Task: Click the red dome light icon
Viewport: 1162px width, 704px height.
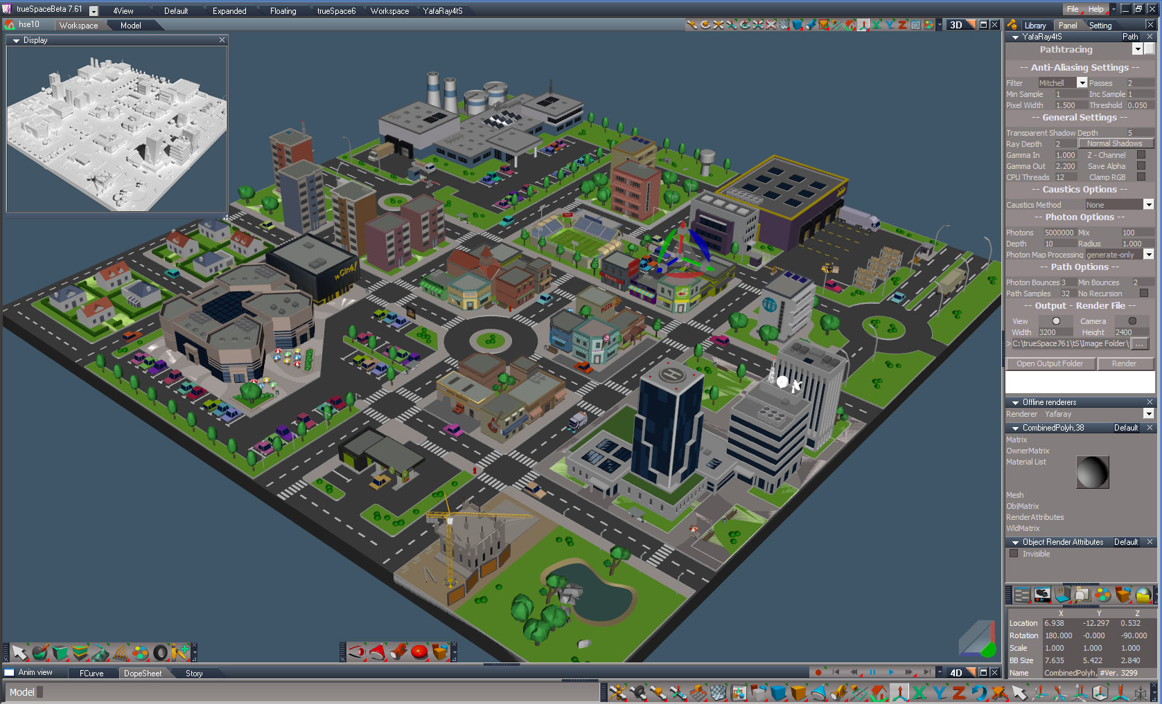Action: tap(419, 652)
